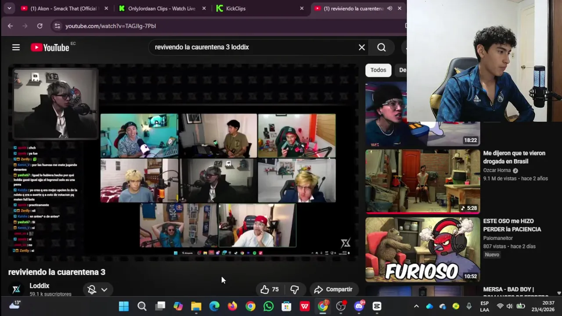Click the sidebar scrollbar down arrow

coord(559,293)
